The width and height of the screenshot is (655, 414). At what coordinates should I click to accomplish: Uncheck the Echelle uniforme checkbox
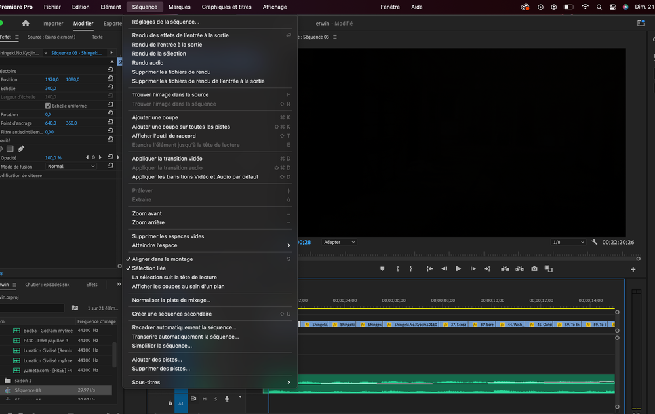point(48,106)
